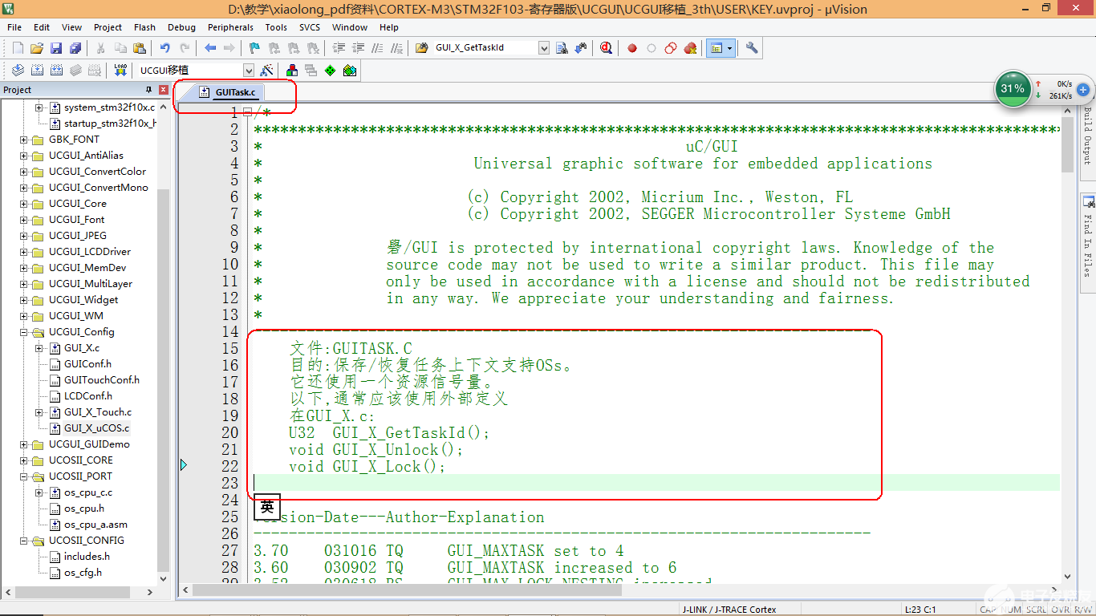The image size is (1096, 616).
Task: Expand the UCOSII_CORE group
Action: (24, 460)
